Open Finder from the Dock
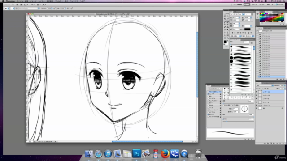Viewport: 287px width, 161px height. [x=89, y=154]
